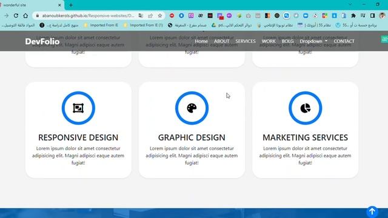Open the BOLG nav link
Screen dimensions: 388x218
(x=287, y=41)
